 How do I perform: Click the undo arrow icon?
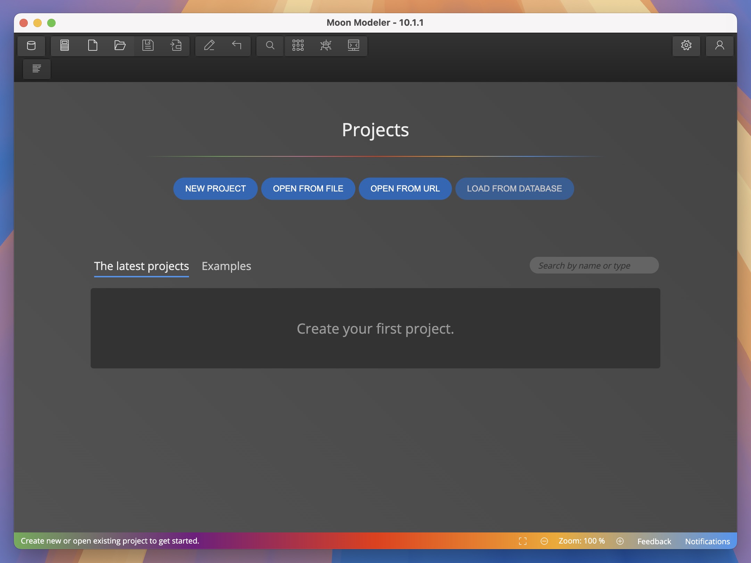coord(237,46)
